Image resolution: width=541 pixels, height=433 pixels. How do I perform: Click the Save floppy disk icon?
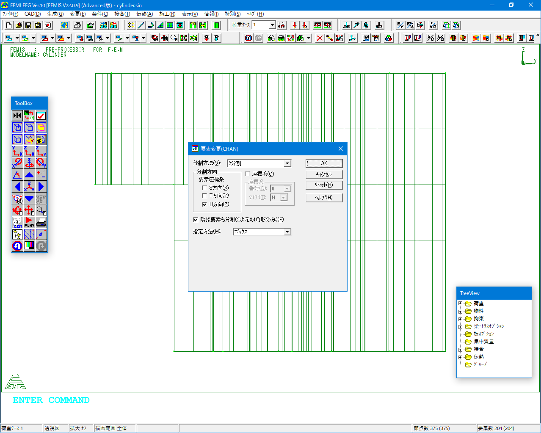[28, 25]
